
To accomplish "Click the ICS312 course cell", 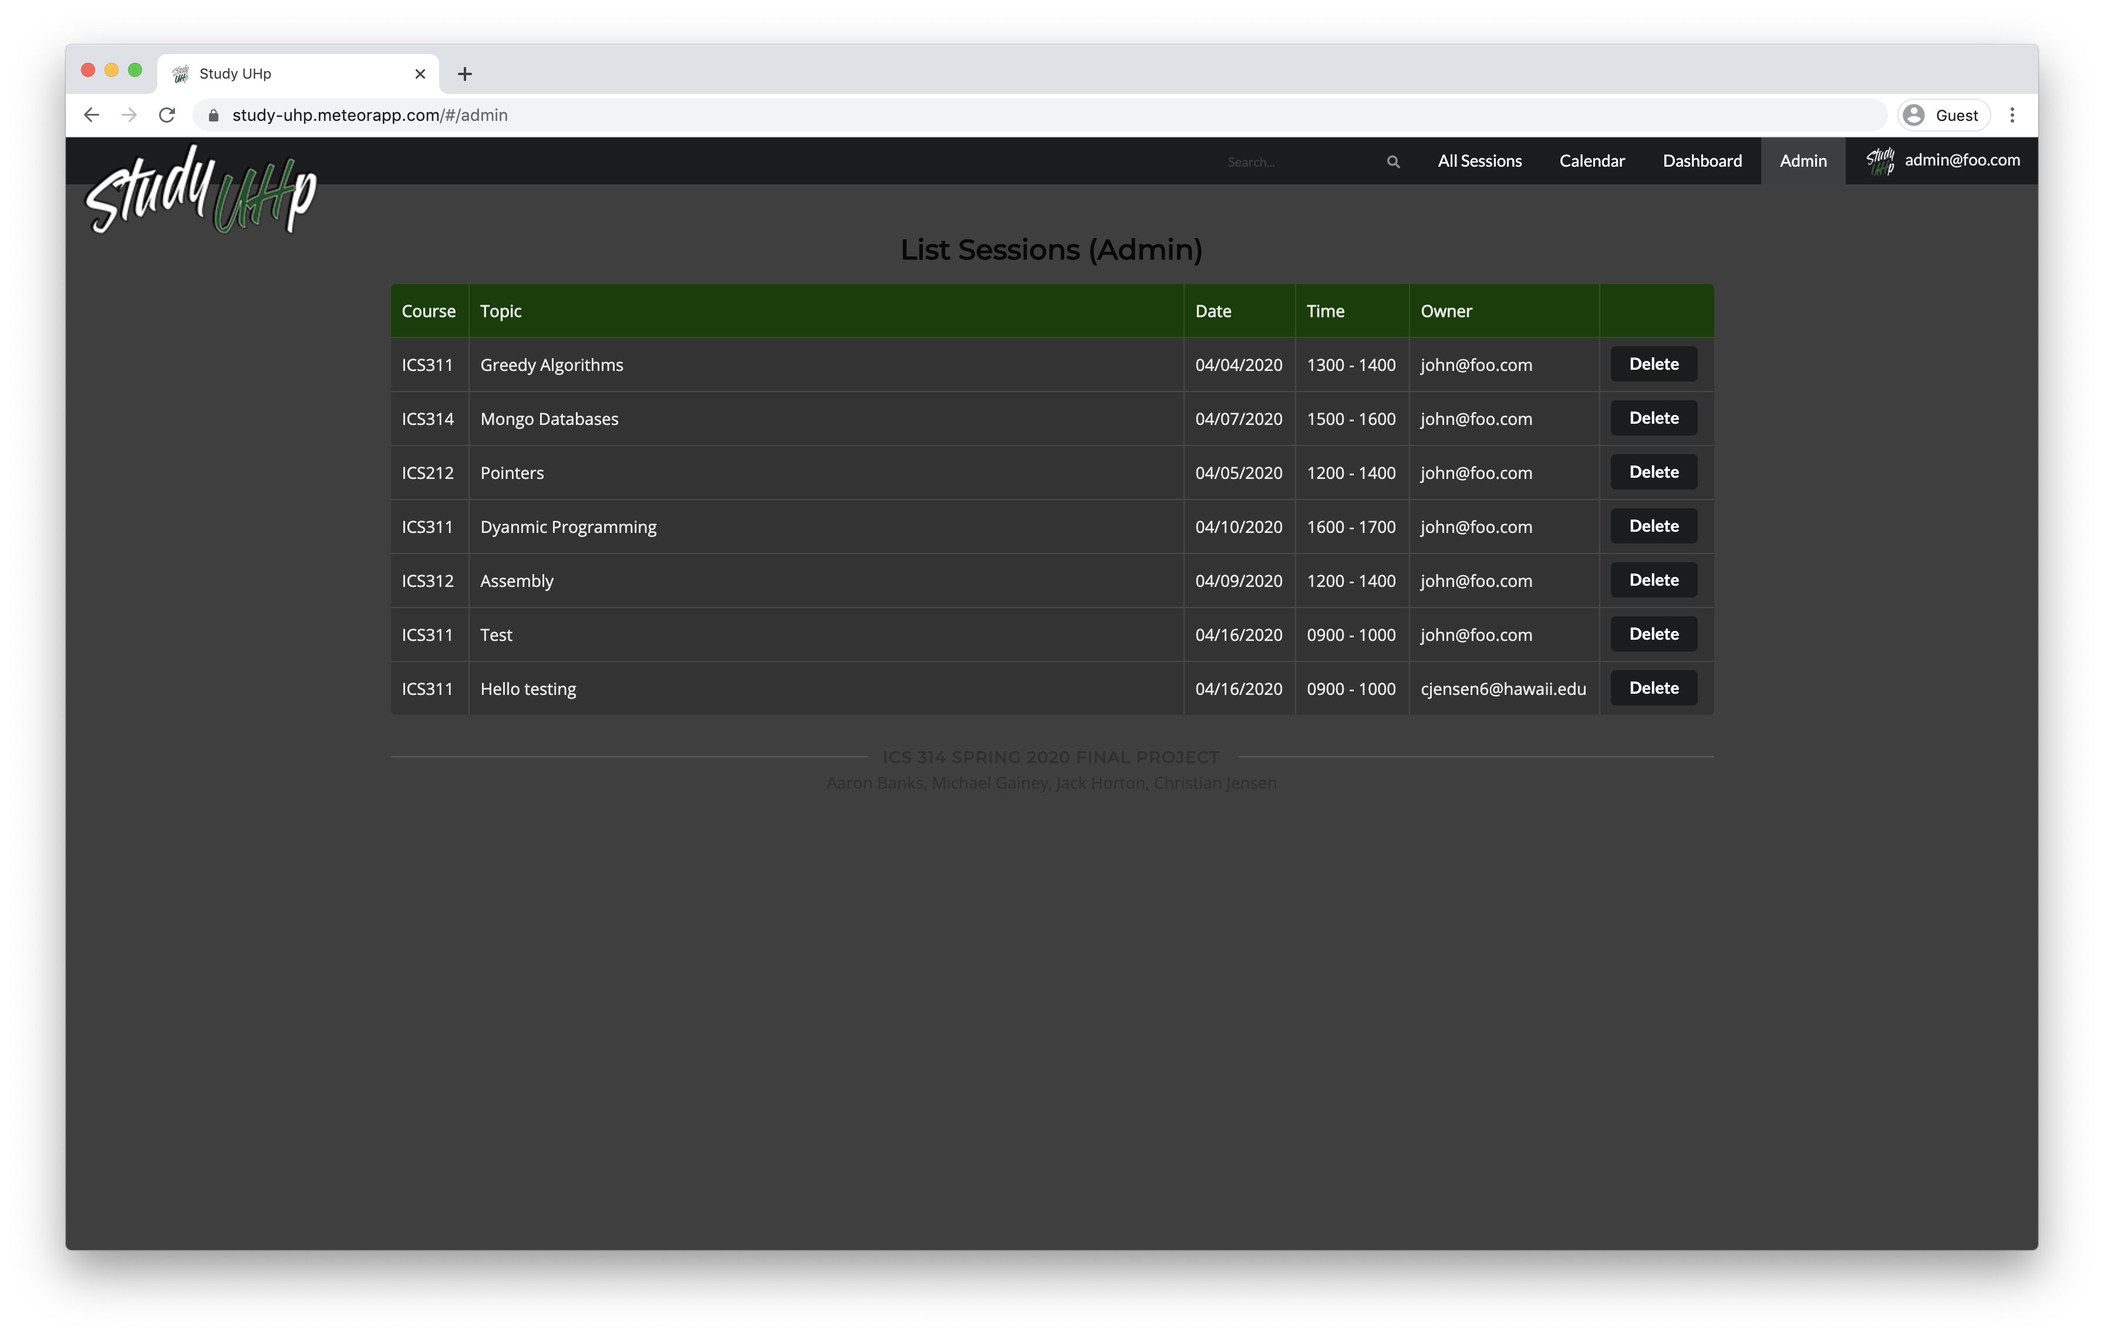I will pos(429,580).
